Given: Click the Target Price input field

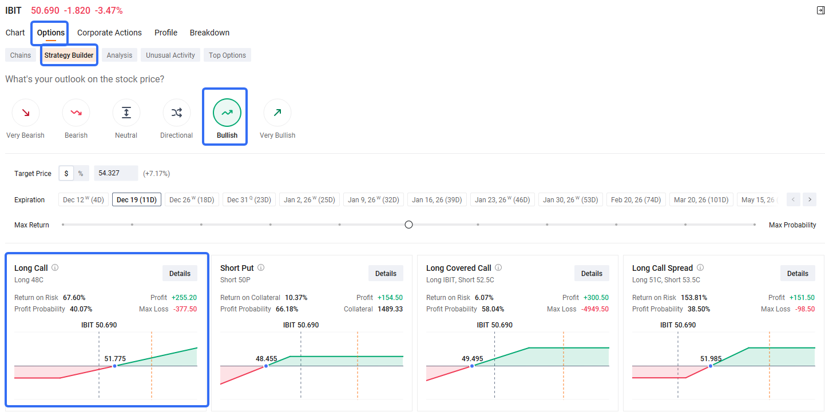Looking at the screenshot, I should (116, 173).
